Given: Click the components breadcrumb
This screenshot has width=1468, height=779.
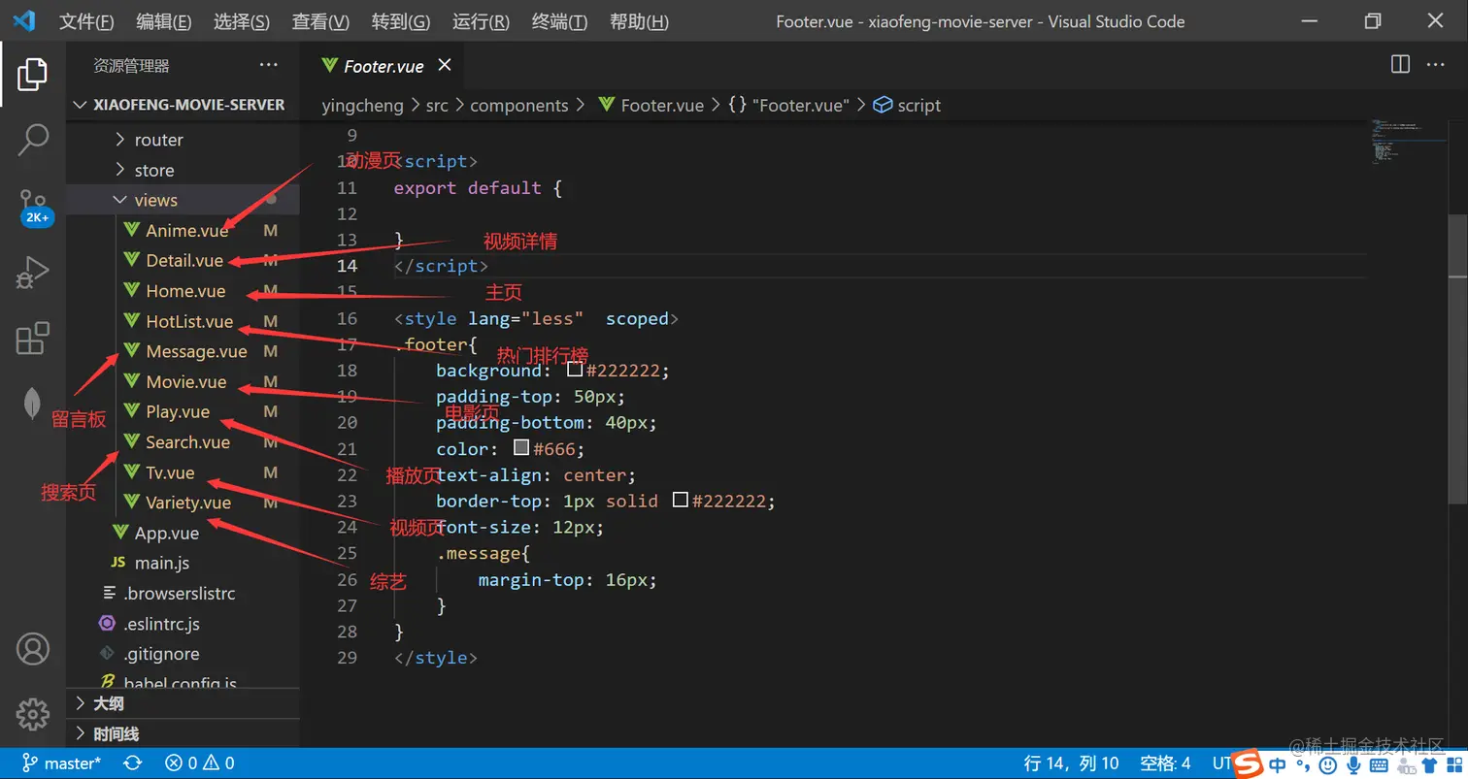Looking at the screenshot, I should pos(519,105).
